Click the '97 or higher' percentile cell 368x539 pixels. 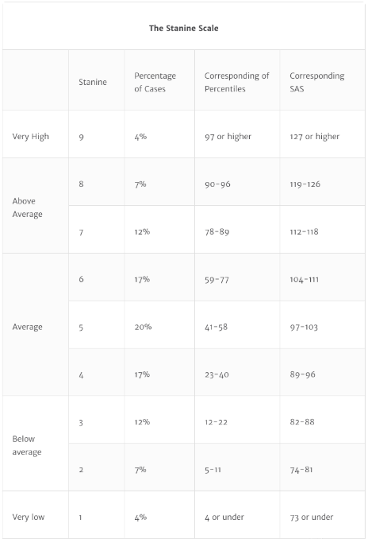228,137
